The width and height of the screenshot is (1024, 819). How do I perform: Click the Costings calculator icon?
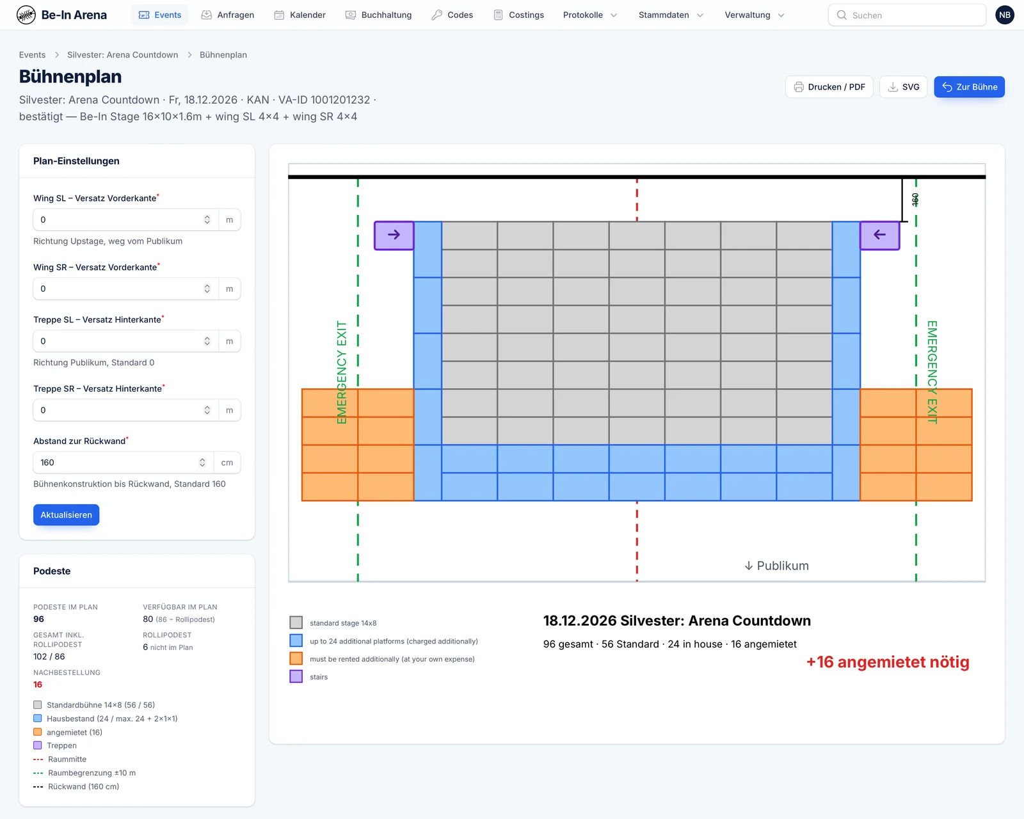pos(498,15)
